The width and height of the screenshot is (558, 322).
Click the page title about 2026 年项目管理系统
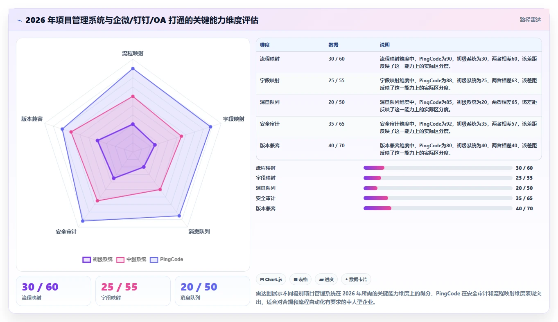point(142,20)
